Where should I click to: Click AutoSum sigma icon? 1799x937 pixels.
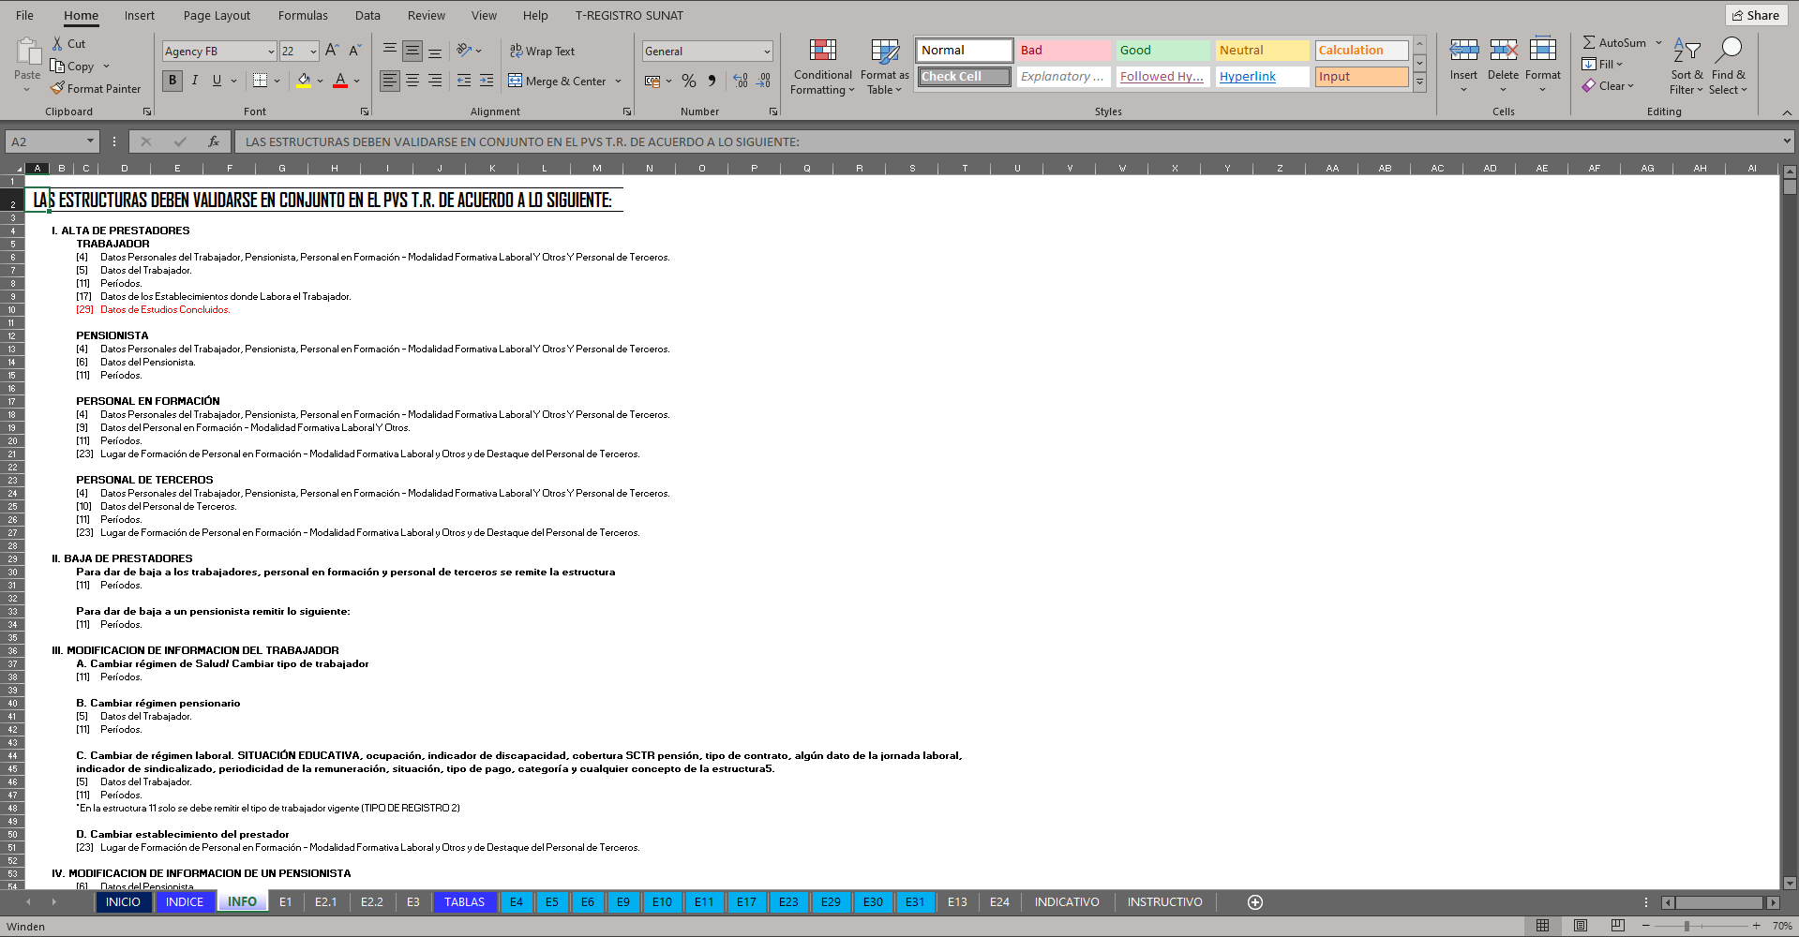coord(1589,43)
